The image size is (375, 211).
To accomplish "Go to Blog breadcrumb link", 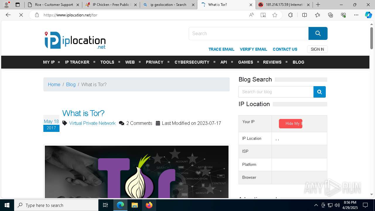I will pos(71,84).
